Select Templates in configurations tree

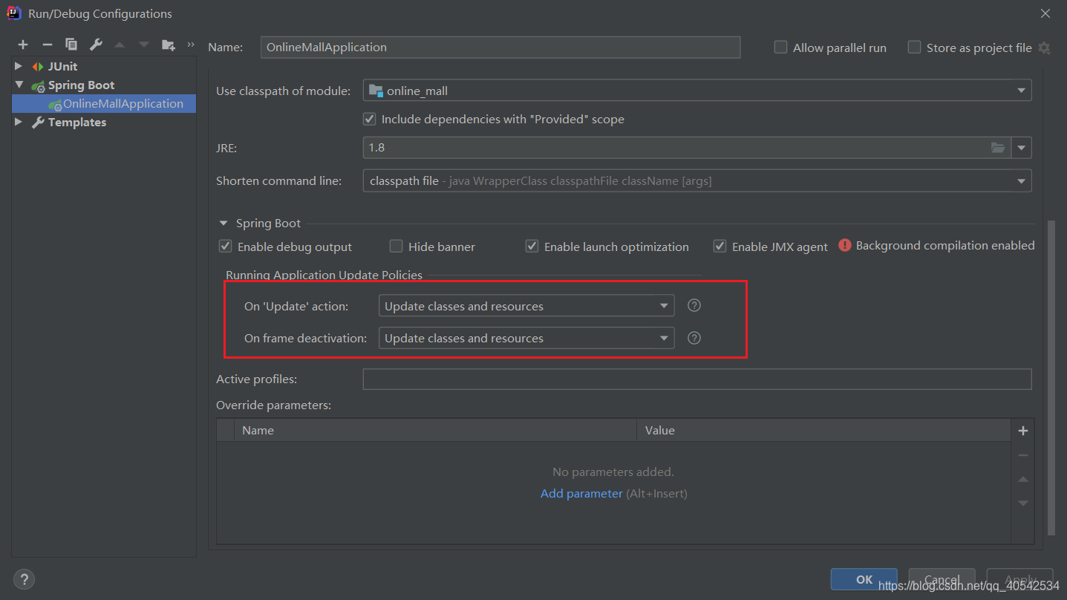pyautogui.click(x=77, y=122)
